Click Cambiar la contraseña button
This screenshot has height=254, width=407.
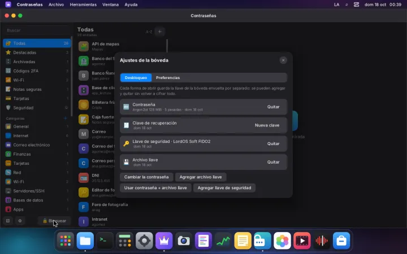(146, 177)
